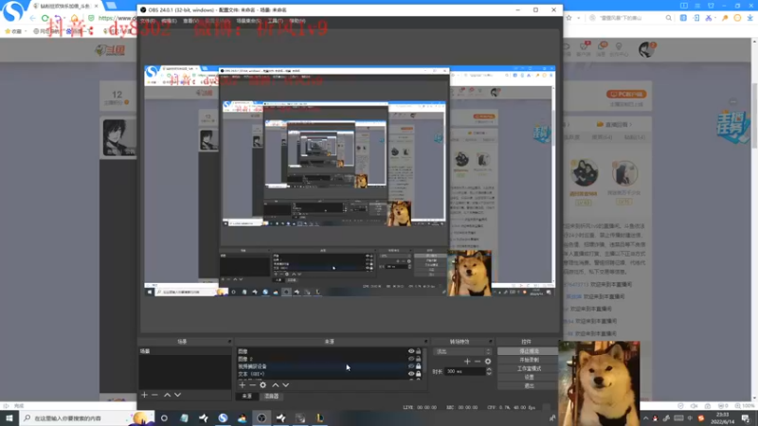Open OBS 编辑 menu

click(x=170, y=21)
